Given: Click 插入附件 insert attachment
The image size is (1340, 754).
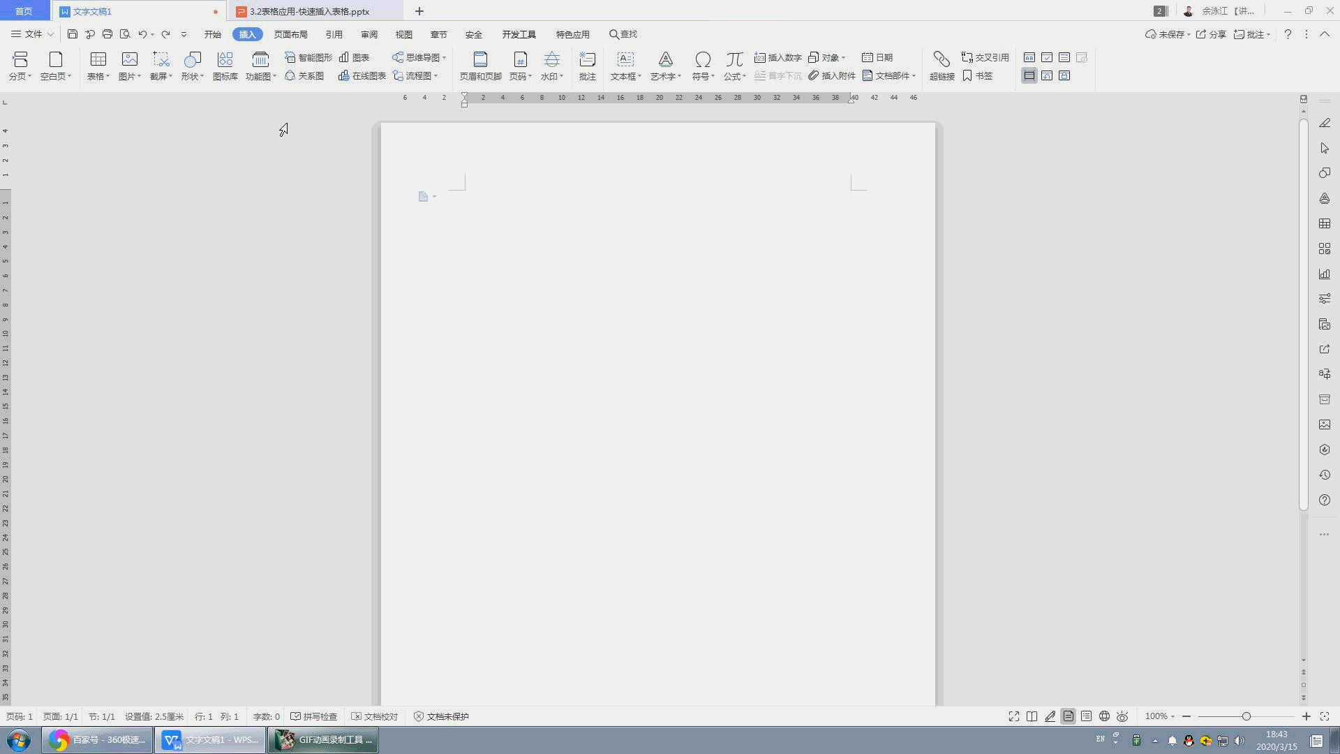Looking at the screenshot, I should point(832,75).
